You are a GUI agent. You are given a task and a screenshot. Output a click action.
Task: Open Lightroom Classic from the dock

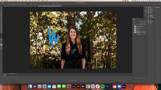click(x=73, y=86)
